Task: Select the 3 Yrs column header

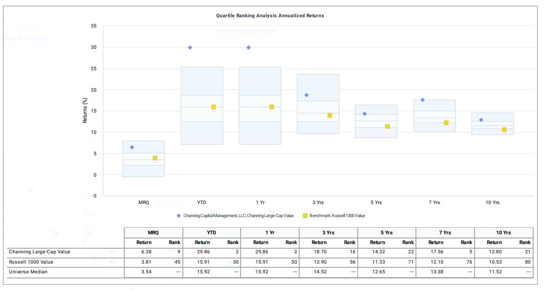Action: (328, 232)
